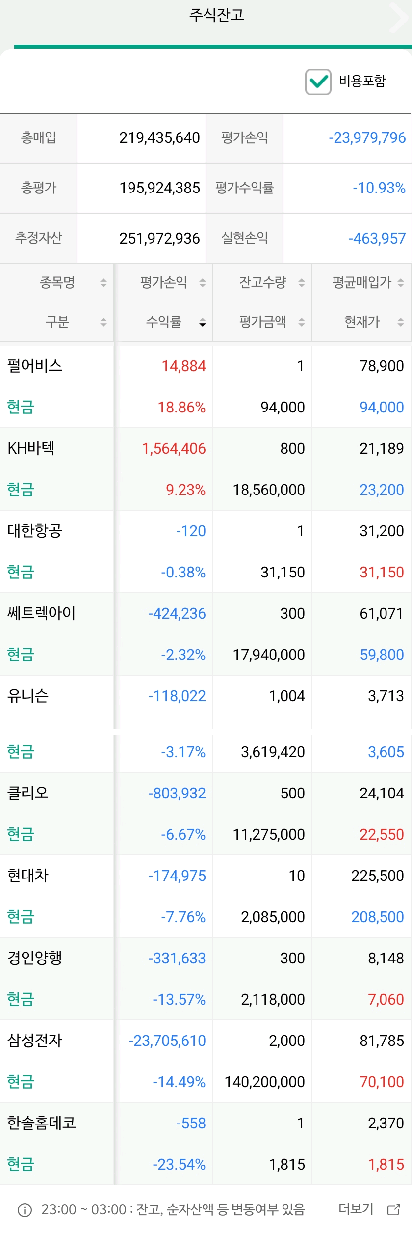Click the 더보기 link
Screen dimensions: 412x1234
click(x=356, y=1209)
